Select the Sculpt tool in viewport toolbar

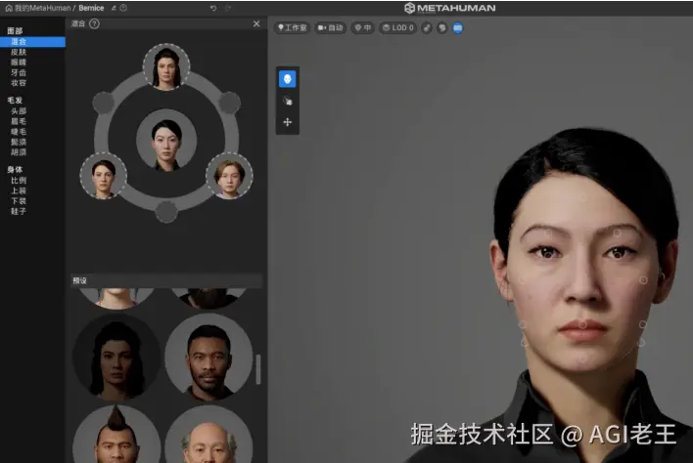point(287,101)
